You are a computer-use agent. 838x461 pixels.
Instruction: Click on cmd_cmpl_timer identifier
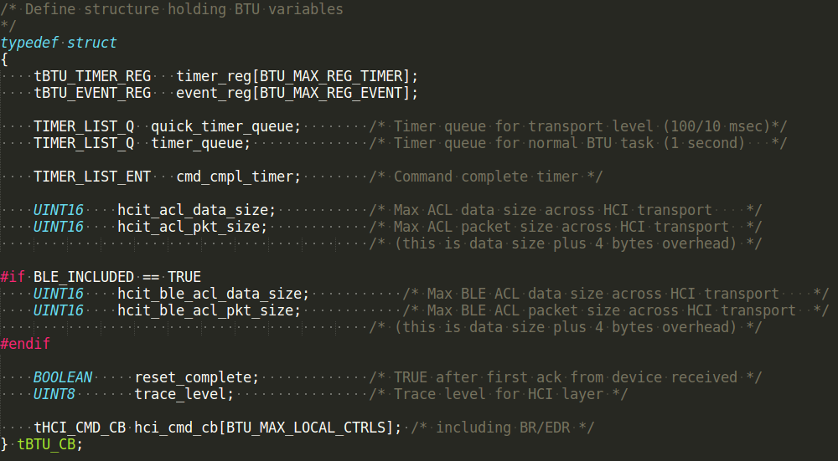tap(235, 177)
